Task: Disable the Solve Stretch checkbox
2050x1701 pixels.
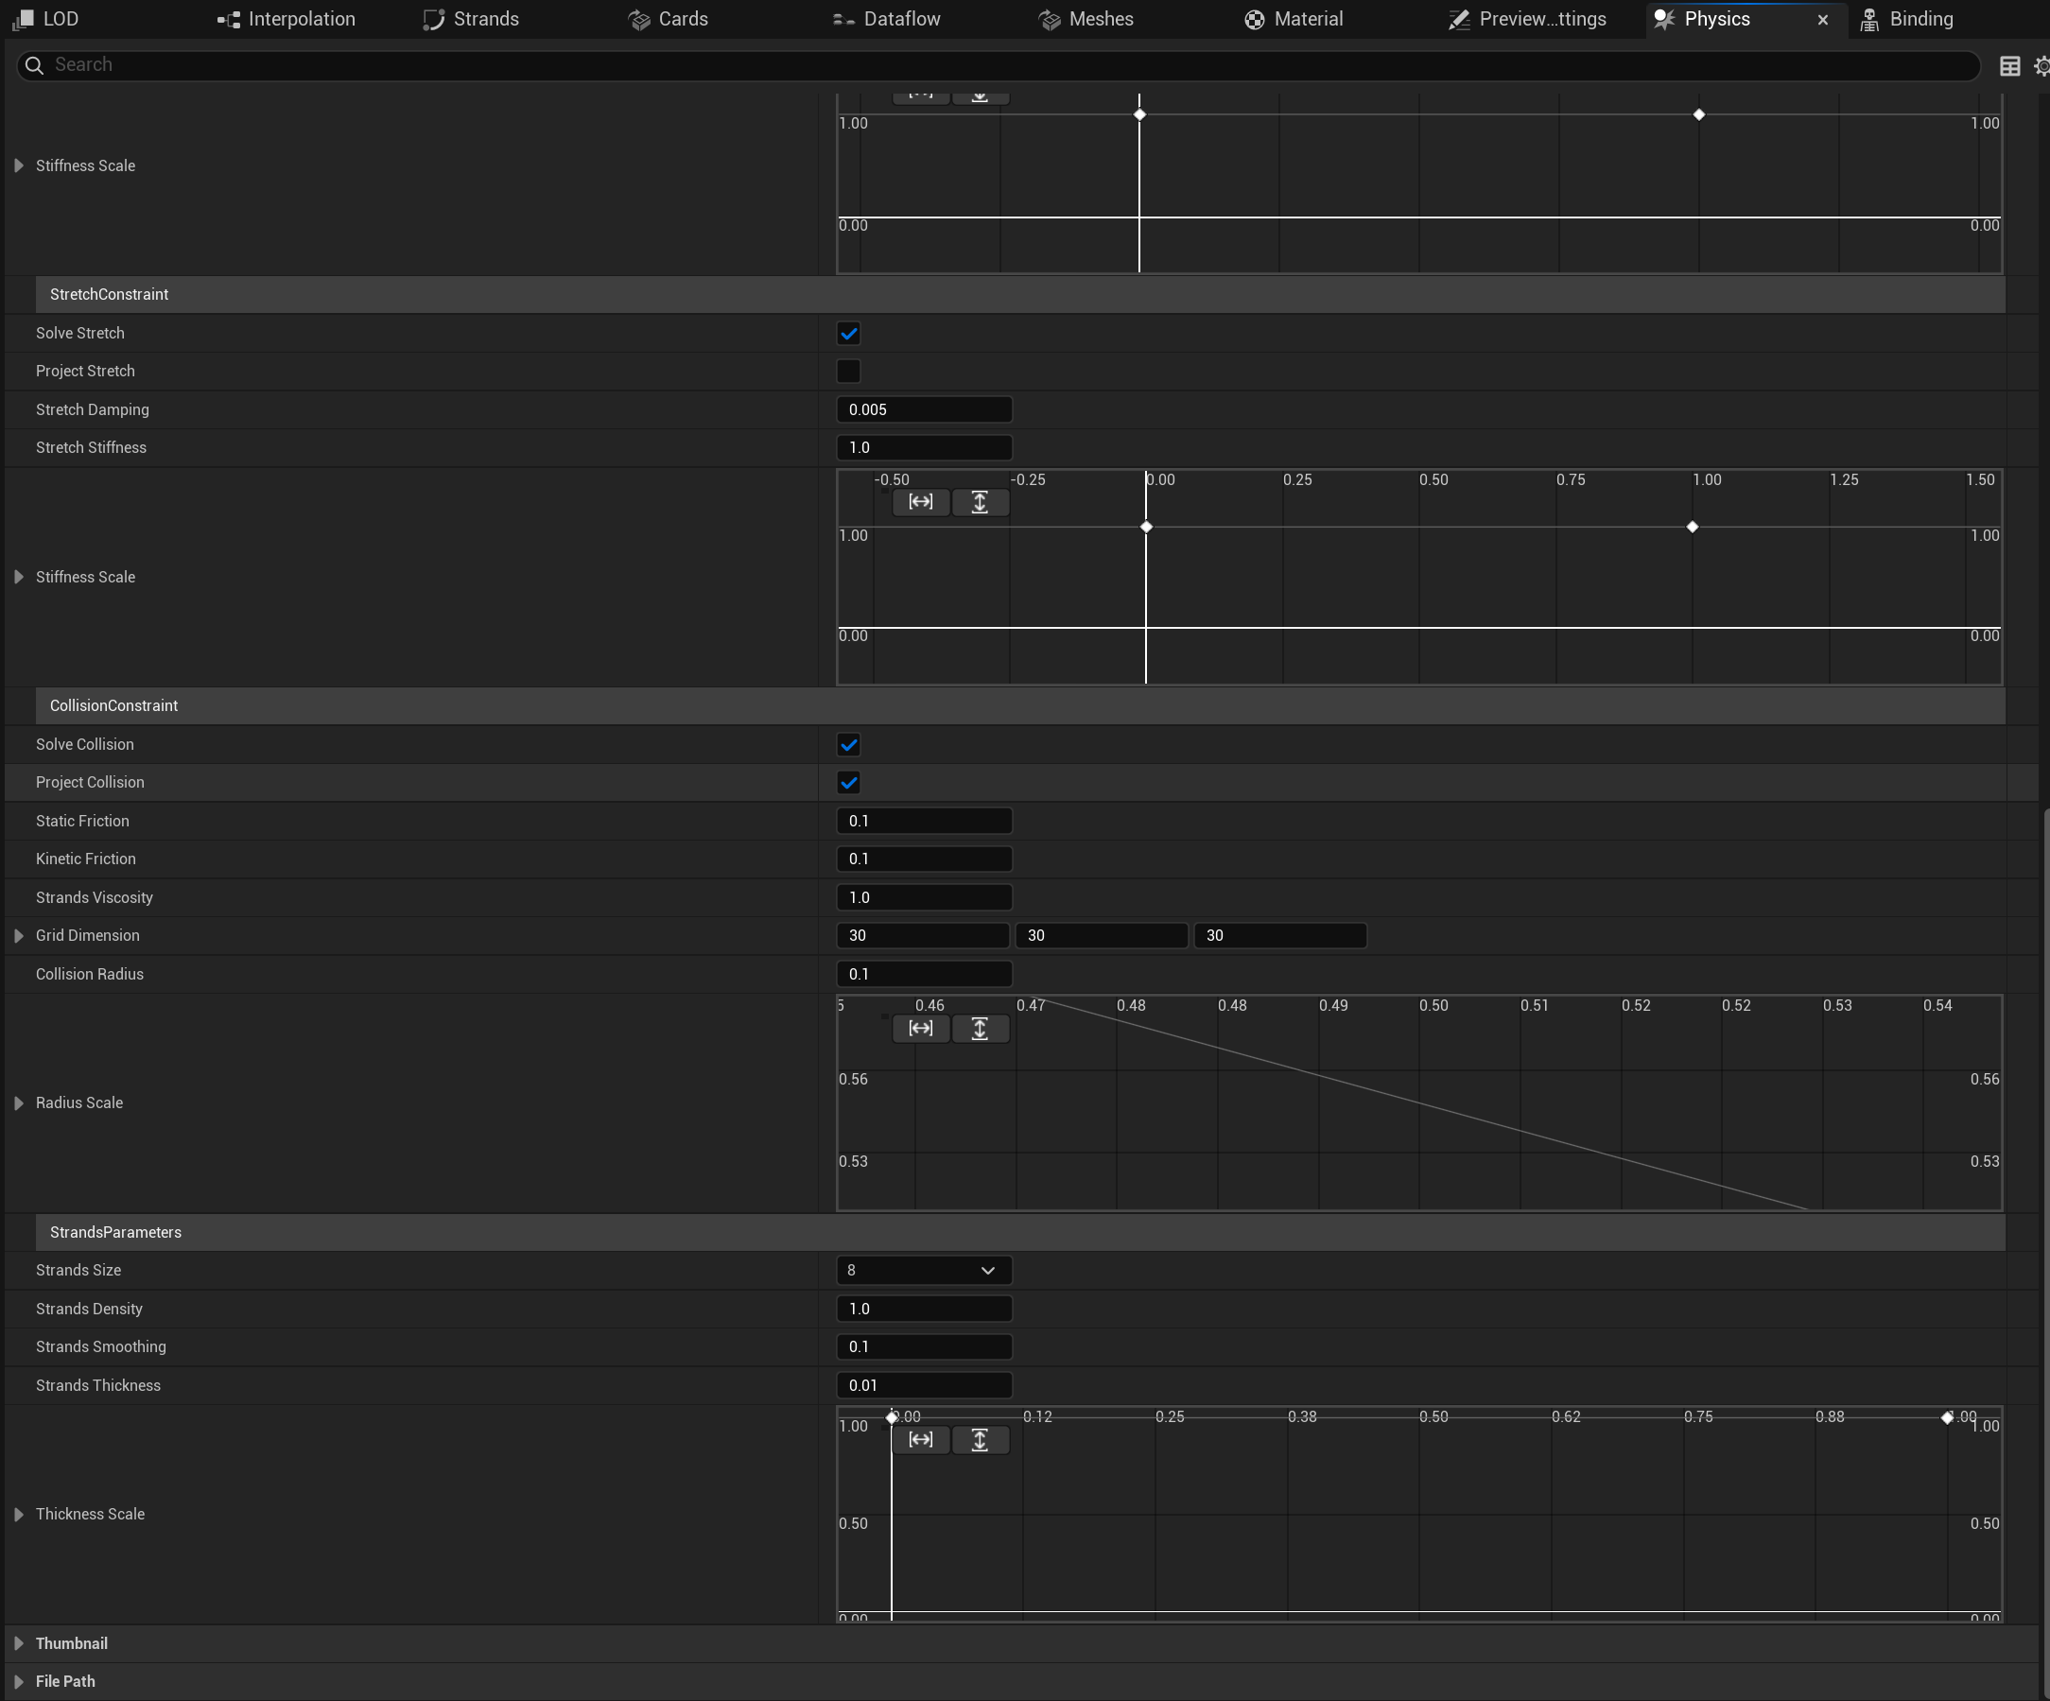Action: [x=848, y=333]
